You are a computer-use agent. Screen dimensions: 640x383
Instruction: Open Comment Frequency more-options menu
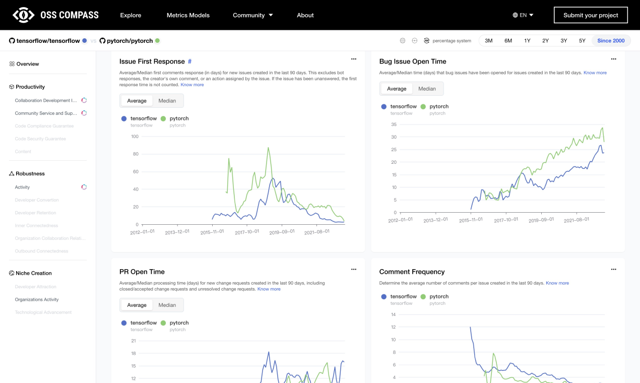(x=613, y=269)
